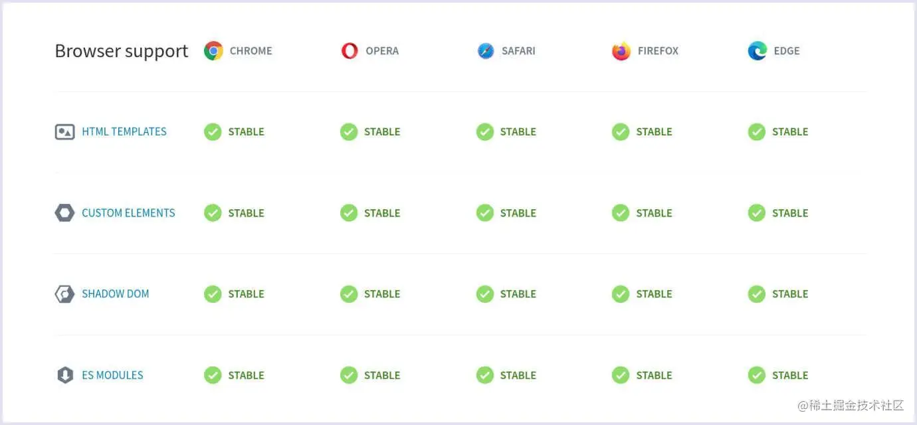Click the Safari compass icon

(486, 50)
